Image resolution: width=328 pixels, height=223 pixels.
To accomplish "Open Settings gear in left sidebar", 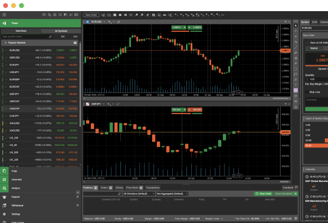I will [x=5, y=214].
